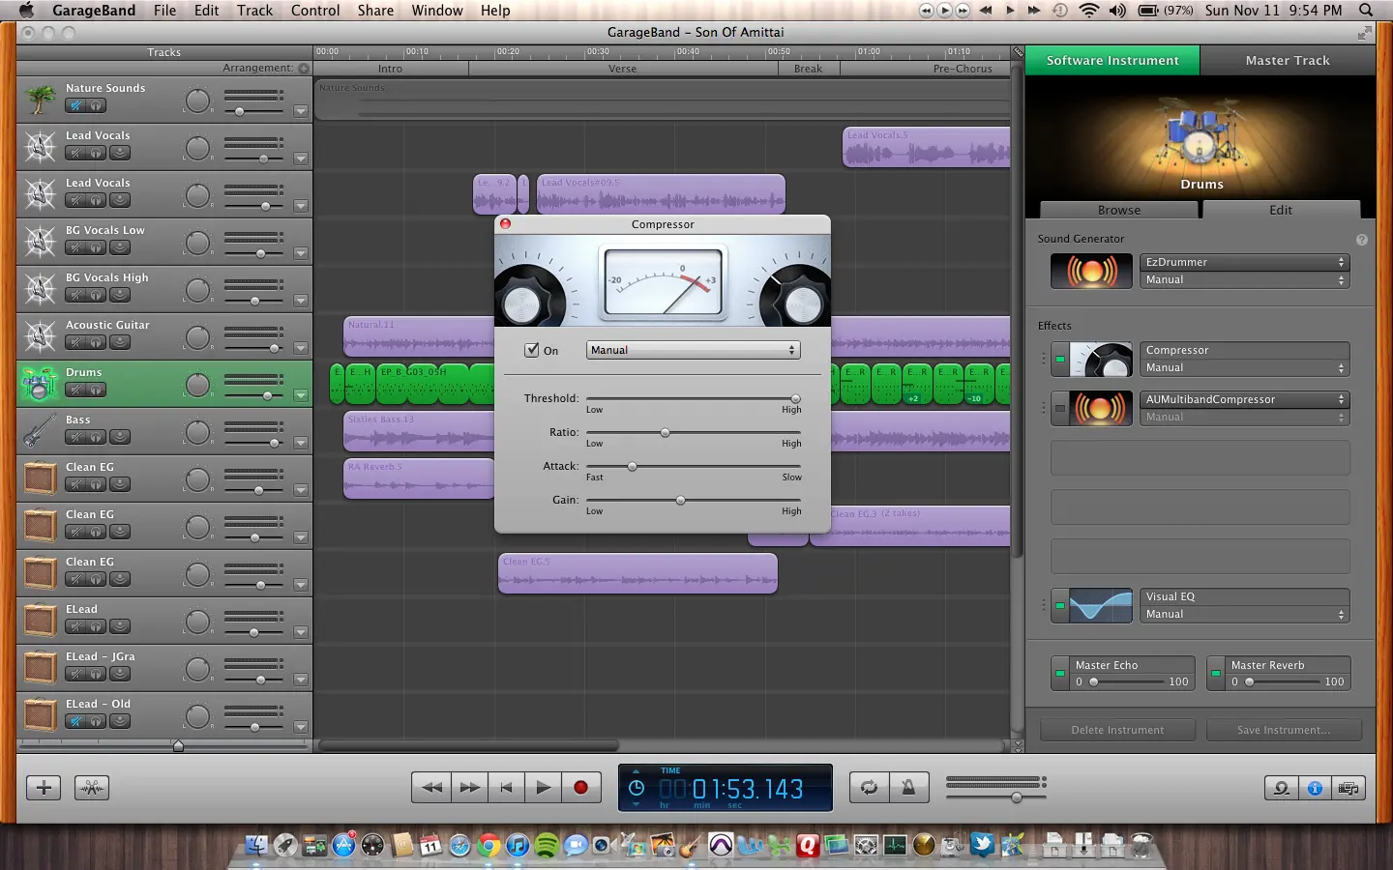1393x870 pixels.
Task: Open the Control menu
Action: (315, 11)
